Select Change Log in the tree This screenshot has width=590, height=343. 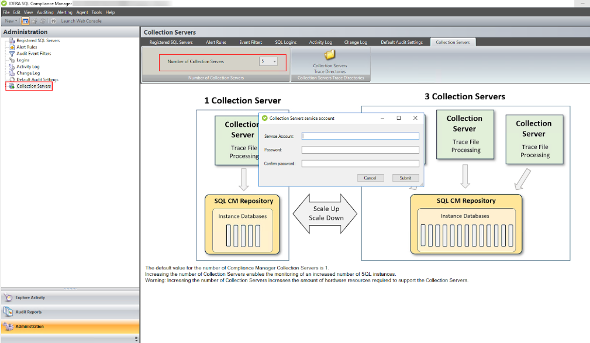coord(28,73)
